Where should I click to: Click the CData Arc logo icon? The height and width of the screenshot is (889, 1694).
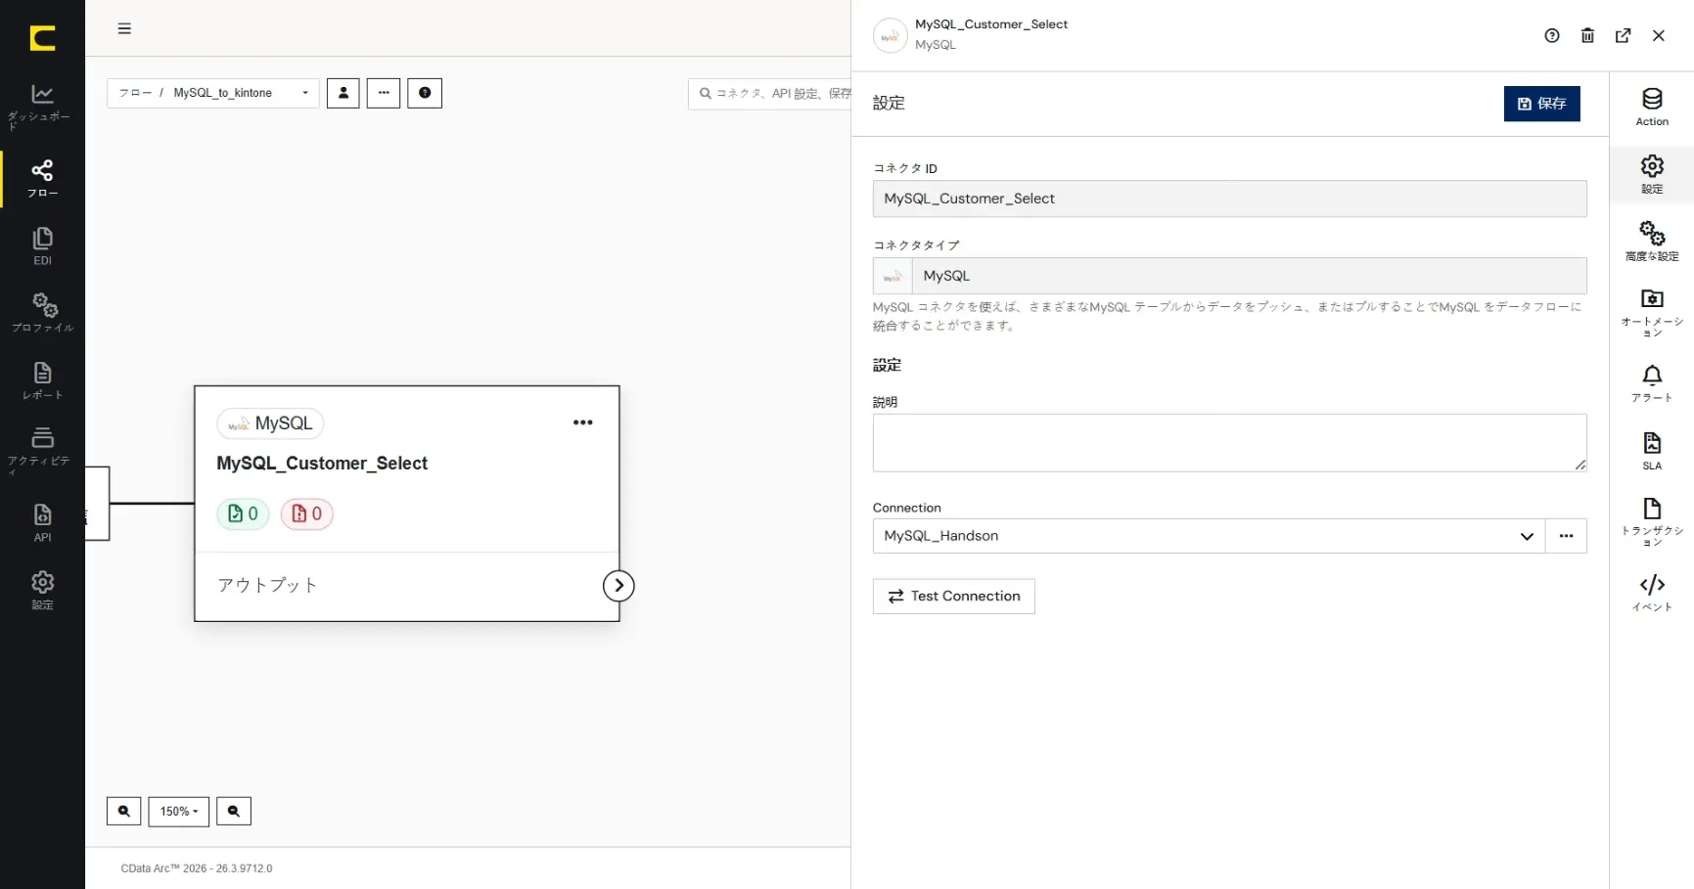point(42,38)
